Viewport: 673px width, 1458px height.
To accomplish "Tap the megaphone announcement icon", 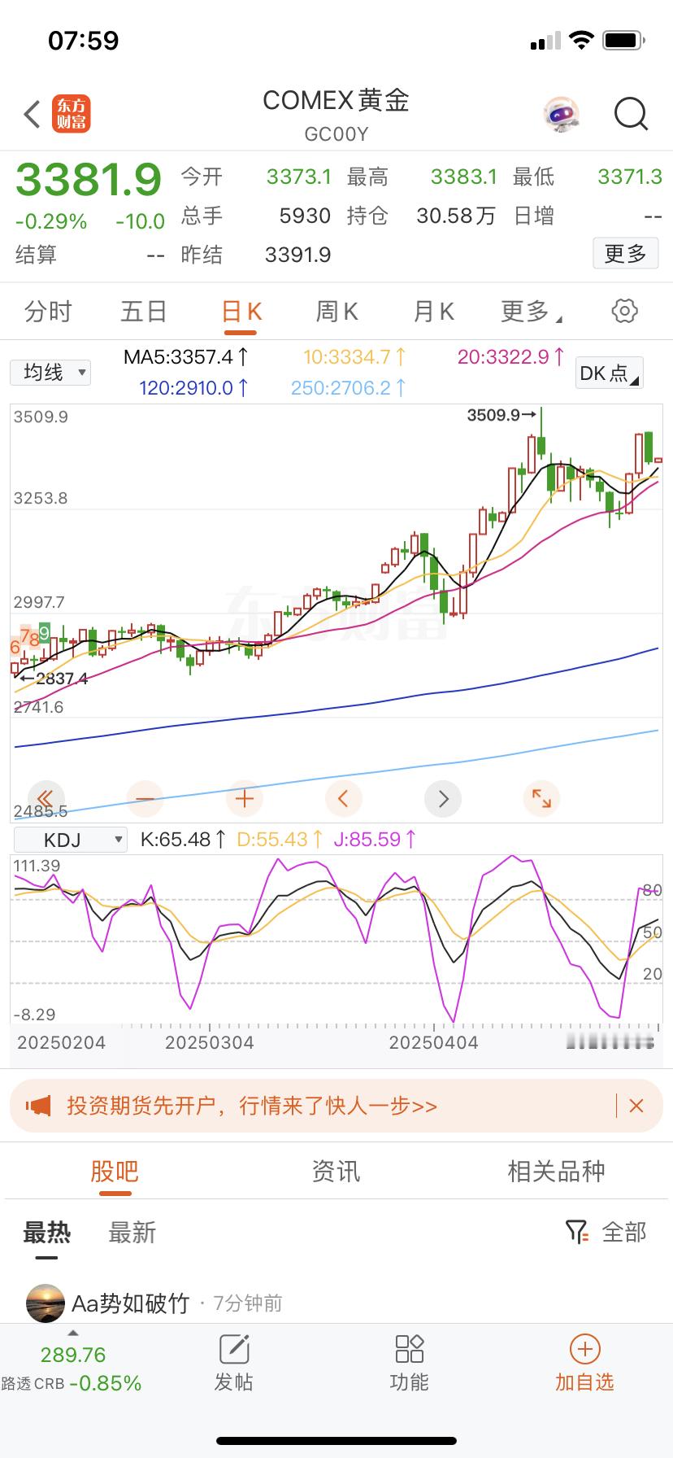I will tap(38, 1106).
